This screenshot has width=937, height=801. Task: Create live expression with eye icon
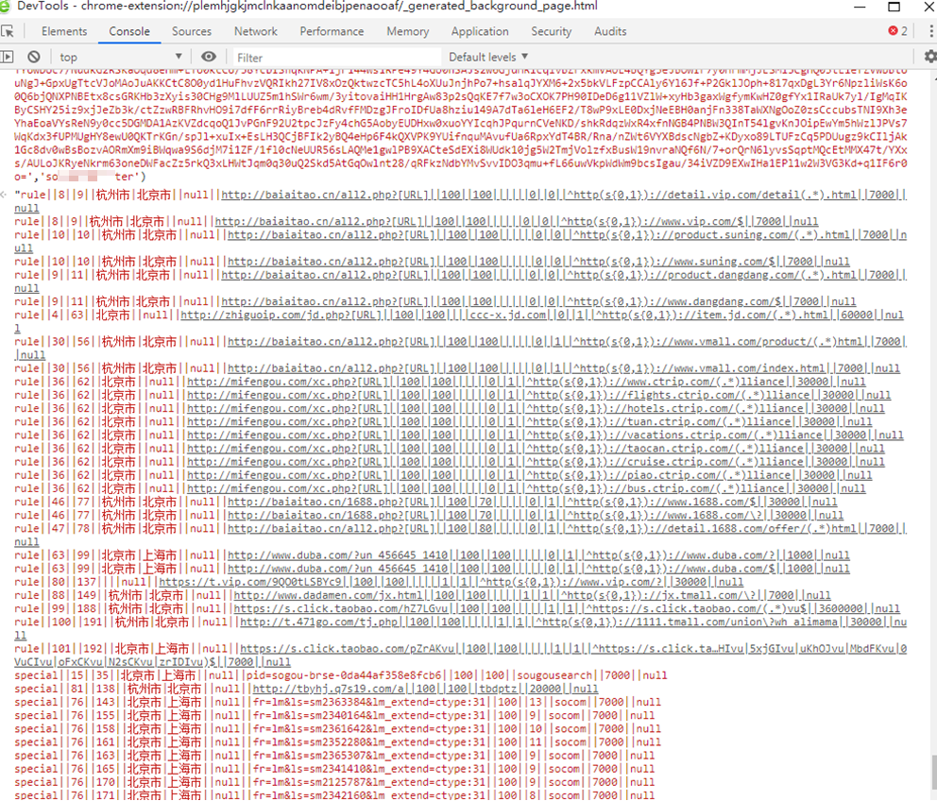tap(209, 57)
